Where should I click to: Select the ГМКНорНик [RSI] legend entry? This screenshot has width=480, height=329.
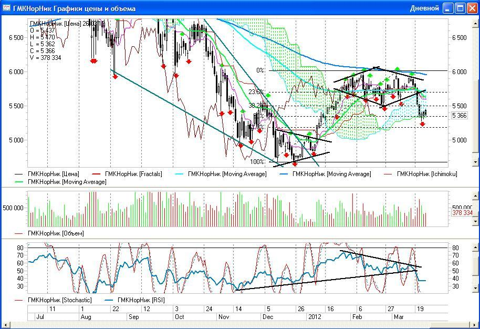click(x=134, y=300)
